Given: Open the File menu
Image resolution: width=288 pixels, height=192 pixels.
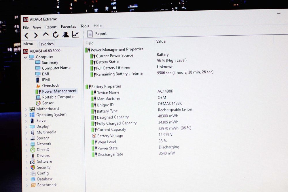Looking at the screenshot, I should tap(26, 28).
